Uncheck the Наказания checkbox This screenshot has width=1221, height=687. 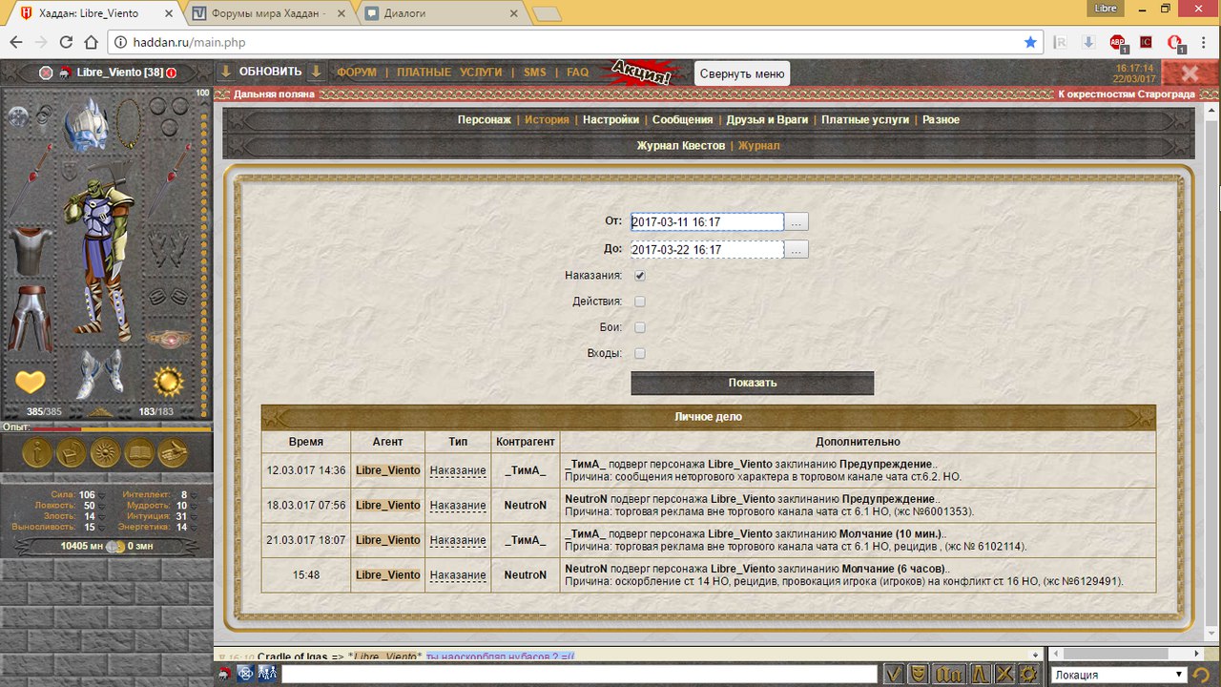[x=640, y=276]
